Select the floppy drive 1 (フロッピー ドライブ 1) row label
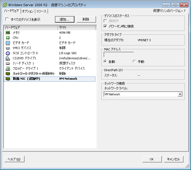The height and width of the screenshot is (170, 191). pyautogui.click(x=25, y=68)
